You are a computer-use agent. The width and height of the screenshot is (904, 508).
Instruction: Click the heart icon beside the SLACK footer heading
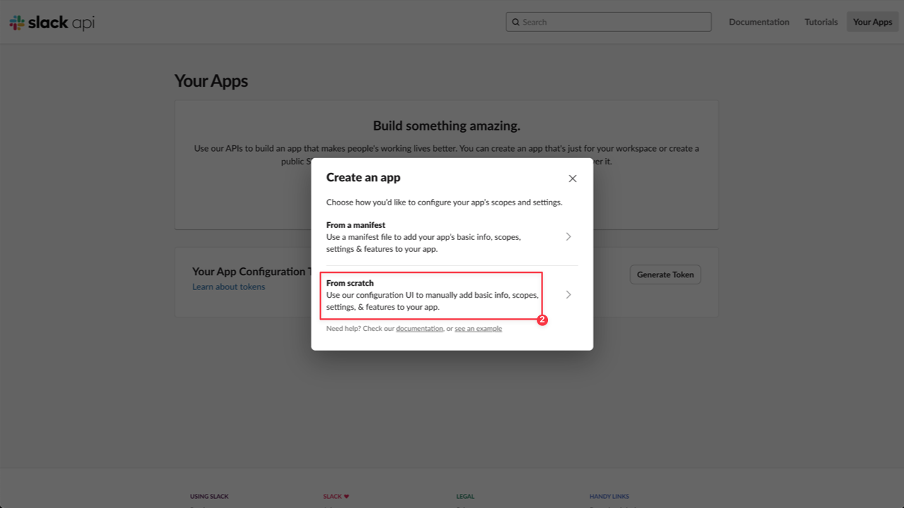point(347,496)
